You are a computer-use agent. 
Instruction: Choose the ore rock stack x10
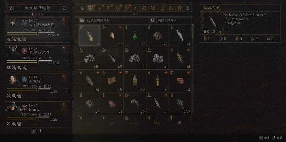[89, 58]
